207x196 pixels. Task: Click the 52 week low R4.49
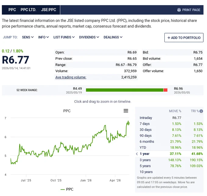pyautogui.click(x=77, y=89)
